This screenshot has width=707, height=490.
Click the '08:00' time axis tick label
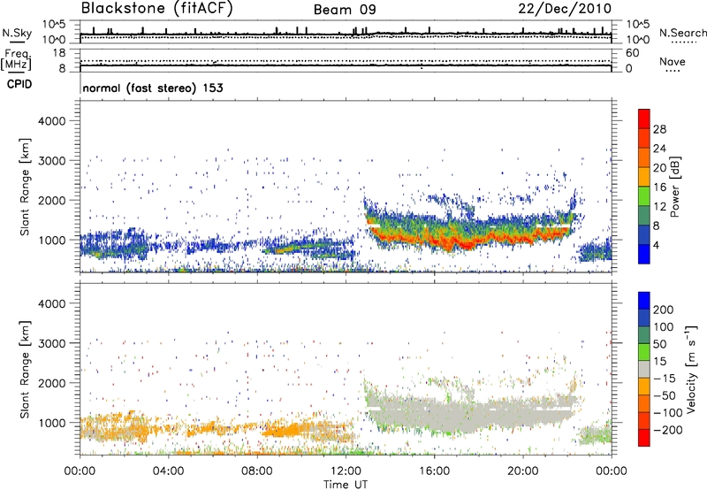coord(257,471)
